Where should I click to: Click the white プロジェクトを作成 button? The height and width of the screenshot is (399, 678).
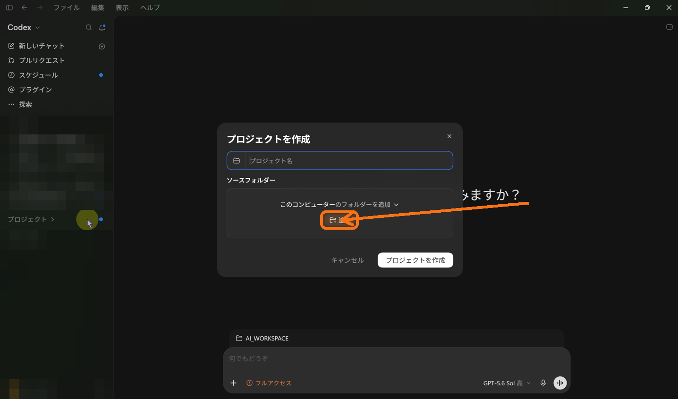(x=415, y=260)
